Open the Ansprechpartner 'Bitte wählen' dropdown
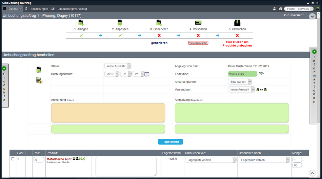322x179 pixels. pyautogui.click(x=240, y=82)
